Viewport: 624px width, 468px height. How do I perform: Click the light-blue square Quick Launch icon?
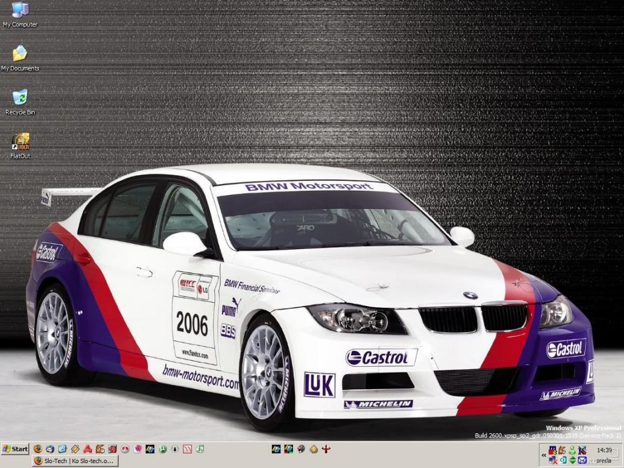point(63,449)
